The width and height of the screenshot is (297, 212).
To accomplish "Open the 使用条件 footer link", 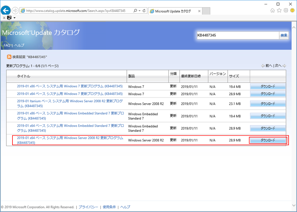I will 109,207.
